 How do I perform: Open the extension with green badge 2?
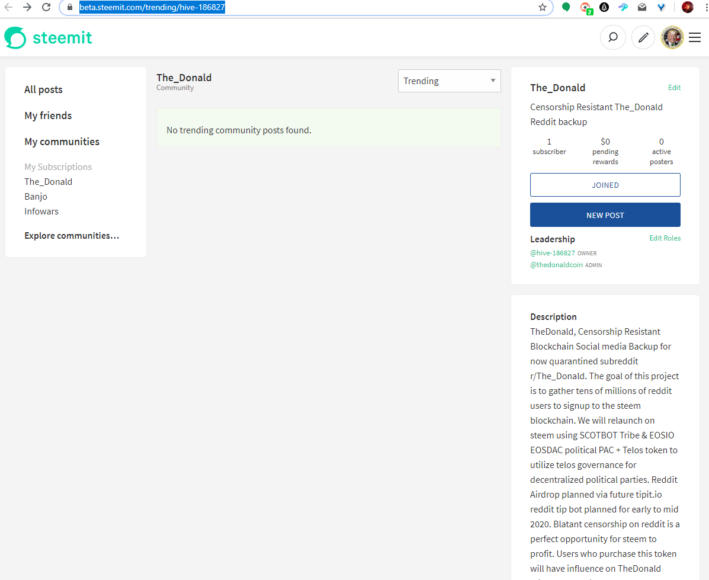point(586,8)
